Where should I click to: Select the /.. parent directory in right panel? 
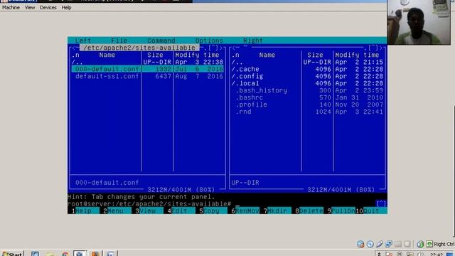[x=308, y=62]
